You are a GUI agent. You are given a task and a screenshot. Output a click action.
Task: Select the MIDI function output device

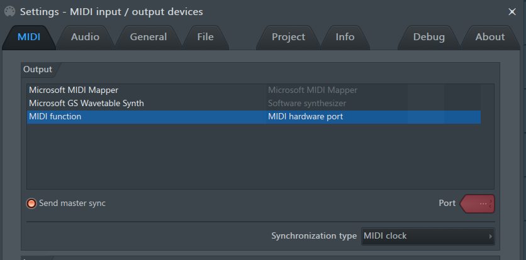click(x=254, y=117)
